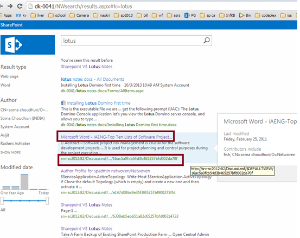Open the naukri bookmark folder
This screenshot has height=238, width=300.
click(101, 15)
